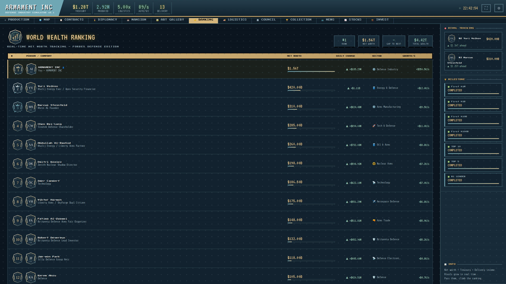Click the First $1B milestone checkbox
This screenshot has height=284, width=506.
click(449, 102)
